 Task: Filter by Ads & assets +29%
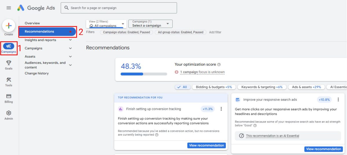click(307, 87)
